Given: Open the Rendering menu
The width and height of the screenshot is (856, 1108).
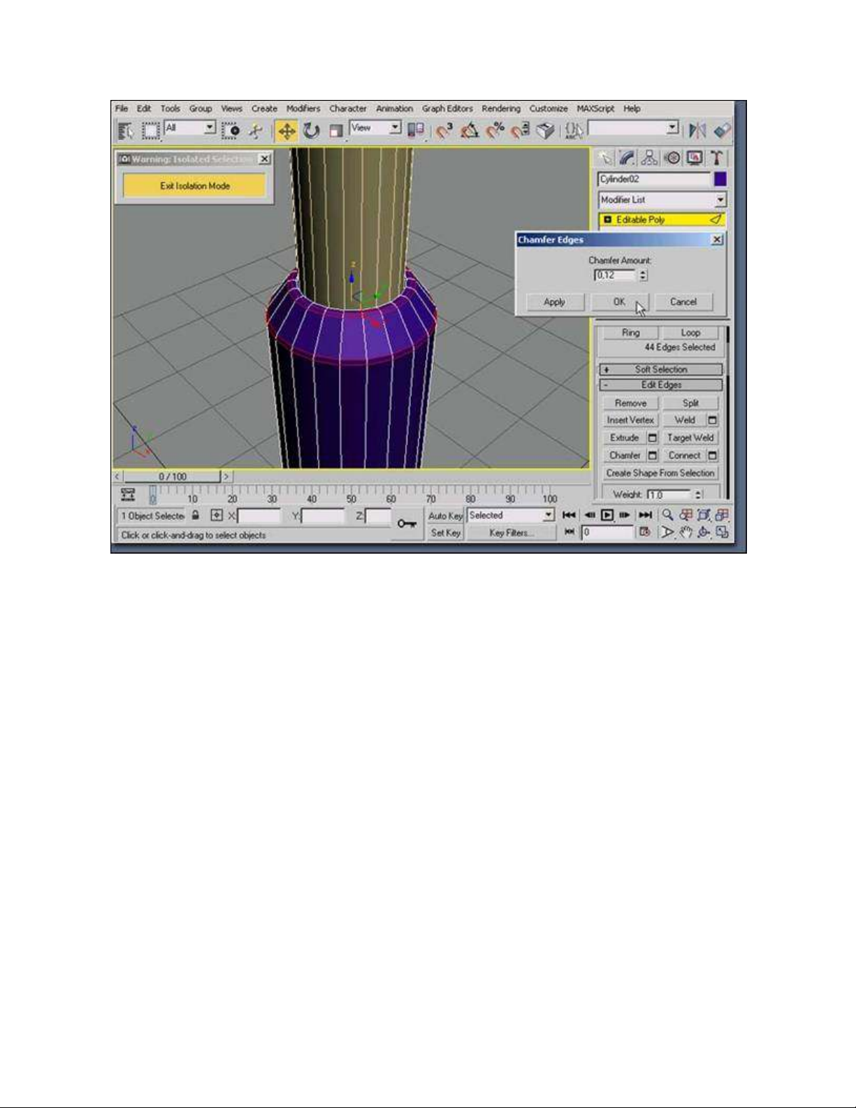Looking at the screenshot, I should tap(500, 109).
